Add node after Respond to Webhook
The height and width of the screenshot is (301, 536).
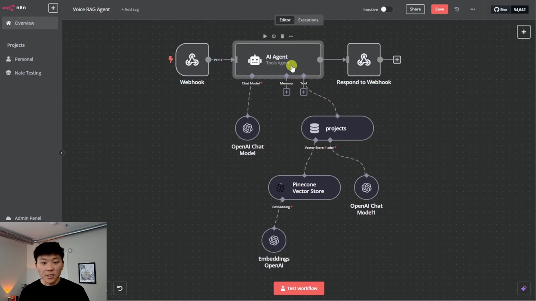(397, 60)
